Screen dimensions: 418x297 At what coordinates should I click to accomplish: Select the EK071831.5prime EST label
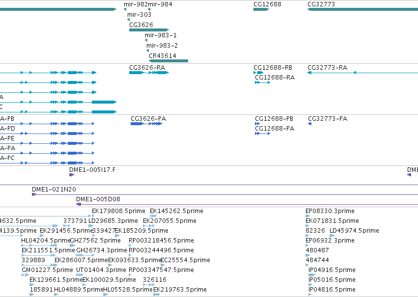pyautogui.click(x=332, y=221)
